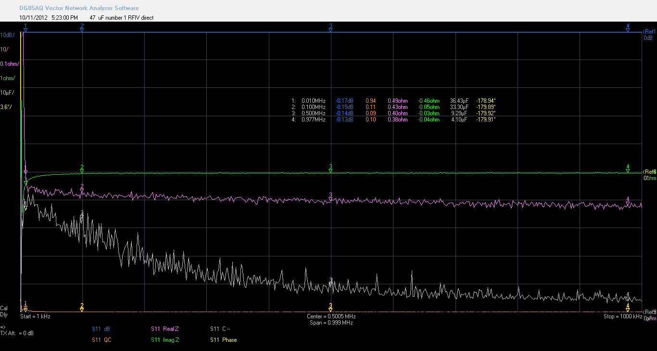Click the 10µF/ scale label

click(7, 93)
